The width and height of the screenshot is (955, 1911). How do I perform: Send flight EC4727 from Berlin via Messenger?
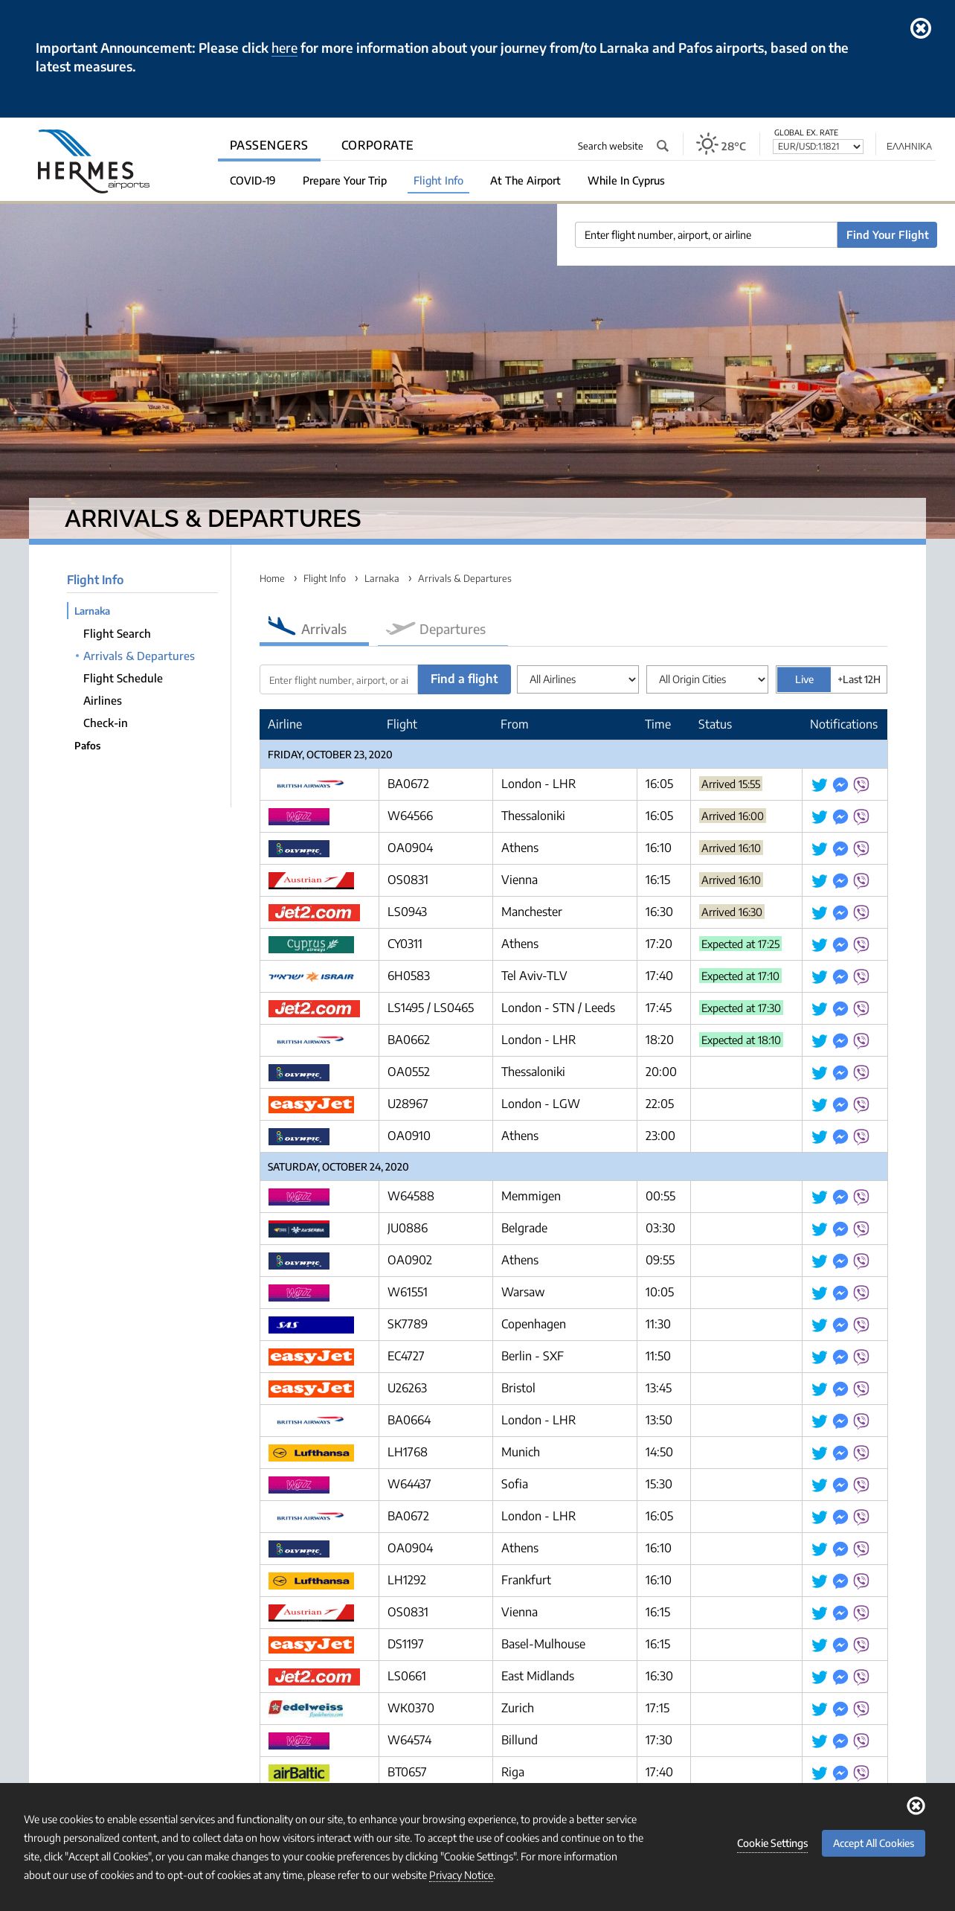pyautogui.click(x=840, y=1357)
